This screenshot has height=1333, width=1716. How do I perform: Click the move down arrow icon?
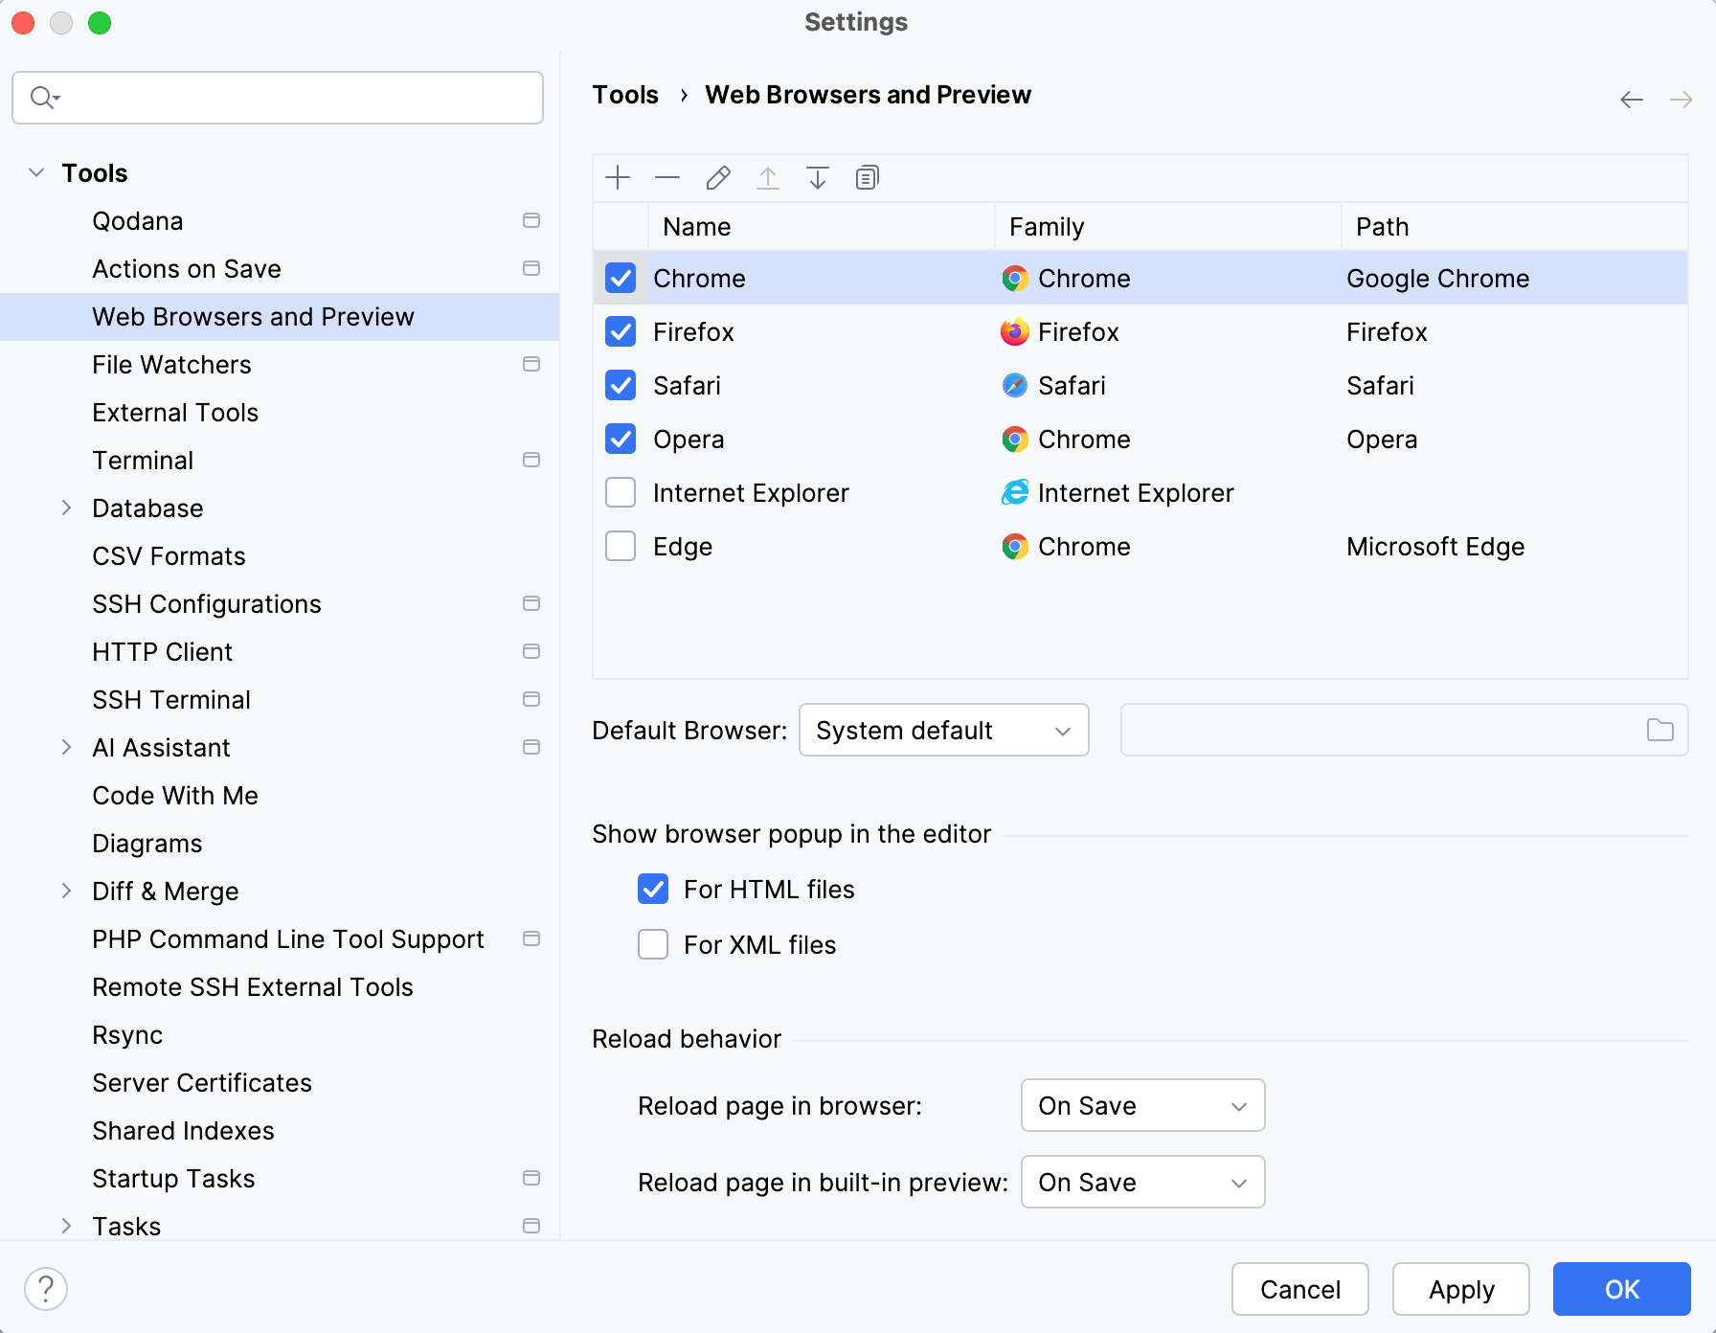(x=817, y=177)
